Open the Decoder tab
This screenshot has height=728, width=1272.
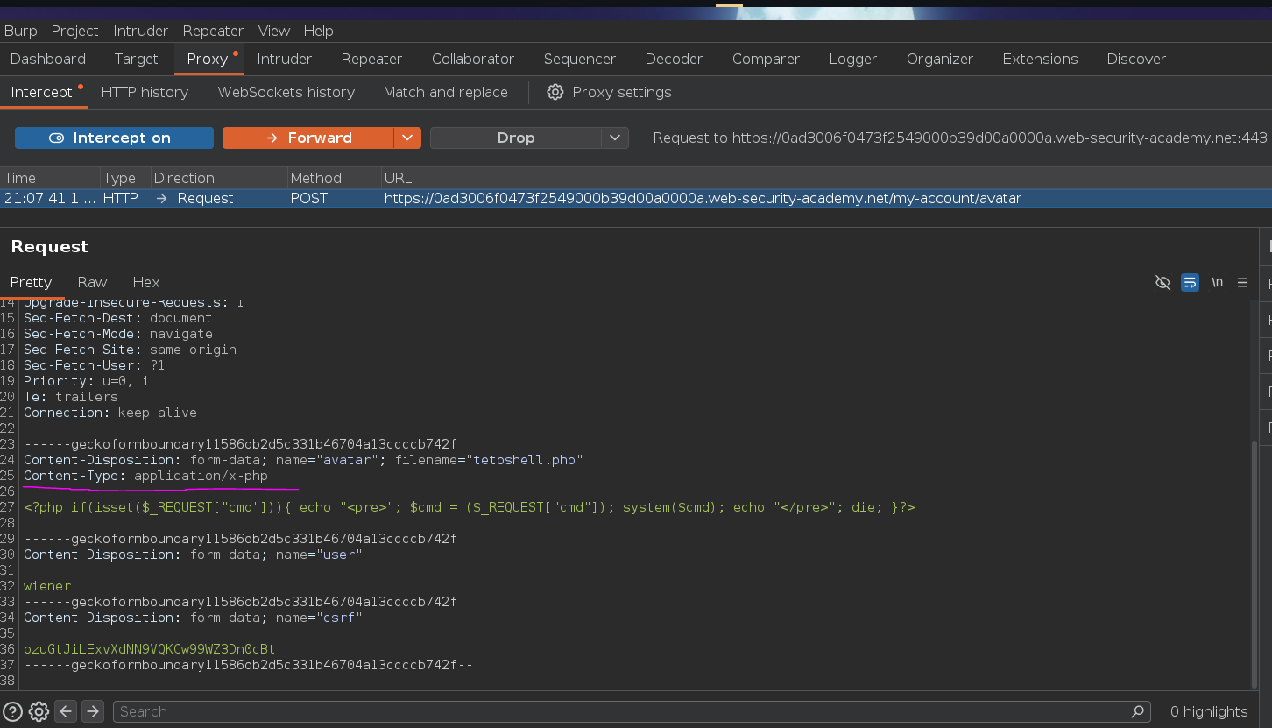(674, 59)
